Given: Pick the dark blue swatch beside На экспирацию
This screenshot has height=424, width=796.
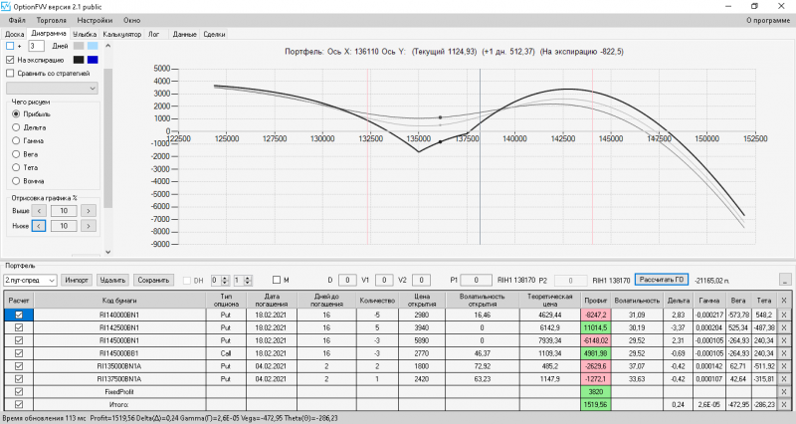Looking at the screenshot, I should 93,60.
